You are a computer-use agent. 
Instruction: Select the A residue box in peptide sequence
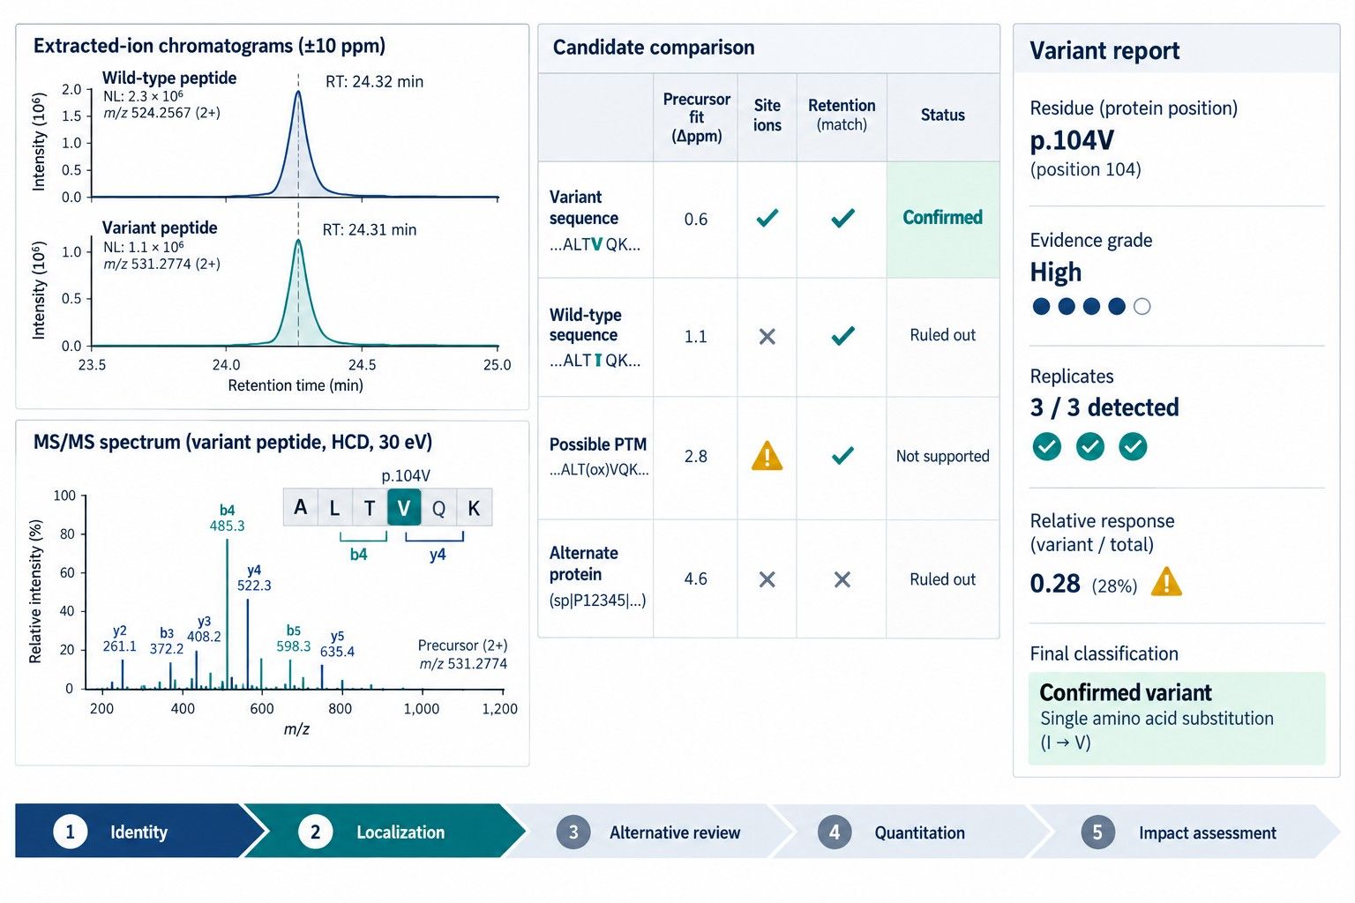[x=301, y=508]
